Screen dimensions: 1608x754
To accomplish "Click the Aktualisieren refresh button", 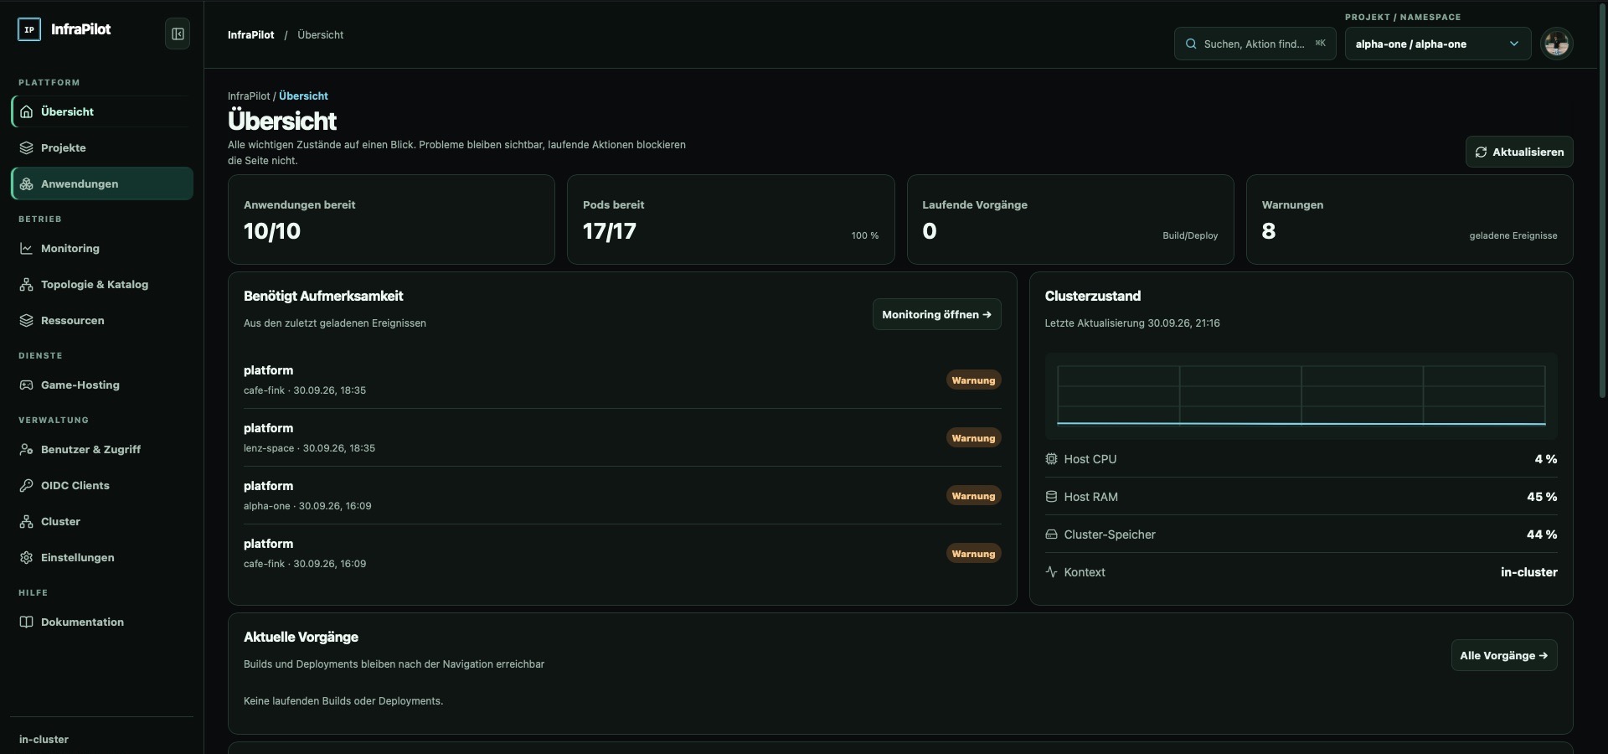I will [x=1519, y=152].
